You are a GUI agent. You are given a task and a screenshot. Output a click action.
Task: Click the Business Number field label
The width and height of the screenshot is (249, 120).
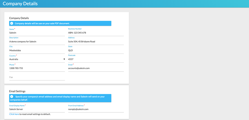coord(75,29)
